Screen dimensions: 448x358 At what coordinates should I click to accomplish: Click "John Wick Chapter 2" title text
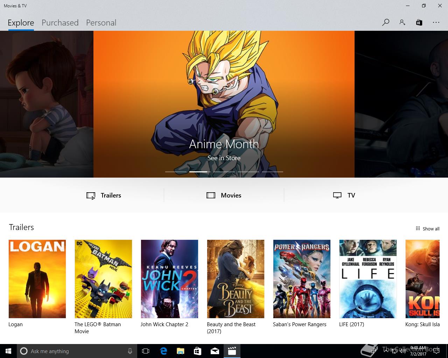(164, 324)
